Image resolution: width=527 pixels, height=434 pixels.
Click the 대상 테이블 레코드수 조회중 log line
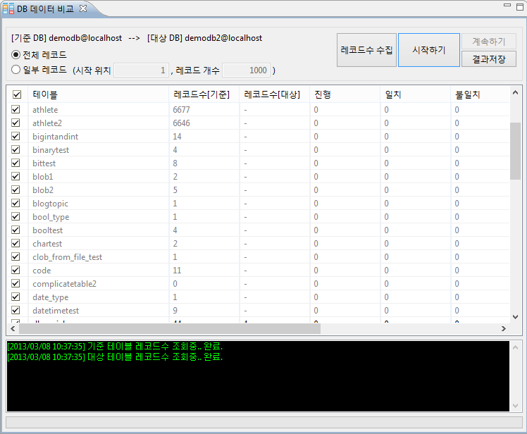[115, 356]
